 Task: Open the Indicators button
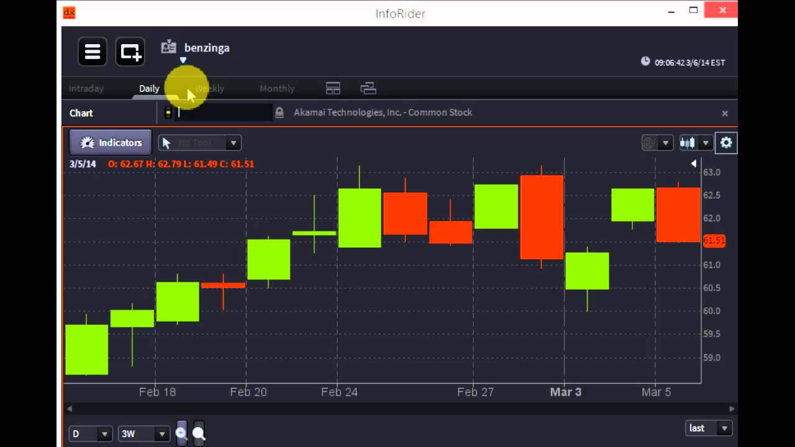[x=110, y=142]
